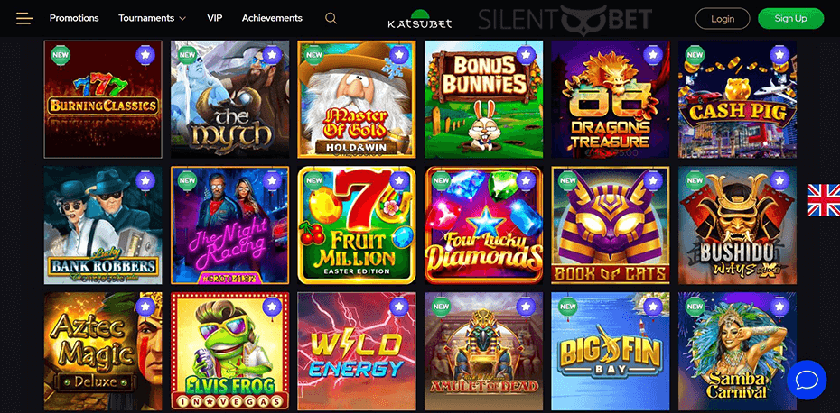Toggle favorite star on Bonus Bunnies
Viewport: 840px width, 413px height.
click(x=526, y=55)
